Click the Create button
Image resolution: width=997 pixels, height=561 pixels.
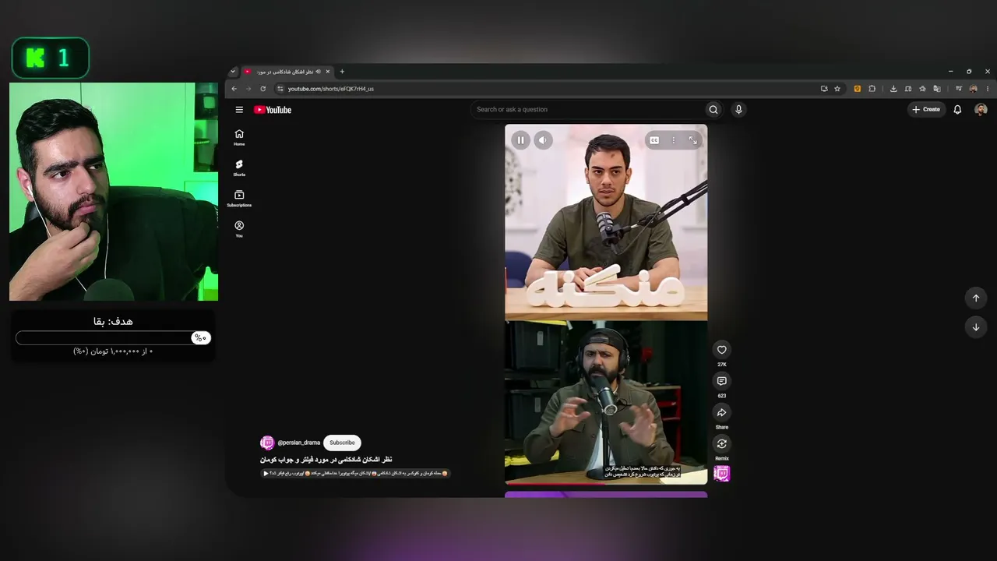pyautogui.click(x=926, y=110)
